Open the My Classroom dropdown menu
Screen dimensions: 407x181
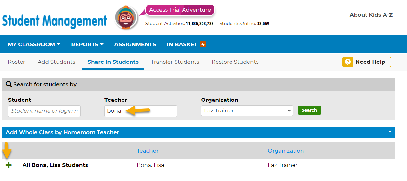34,44
